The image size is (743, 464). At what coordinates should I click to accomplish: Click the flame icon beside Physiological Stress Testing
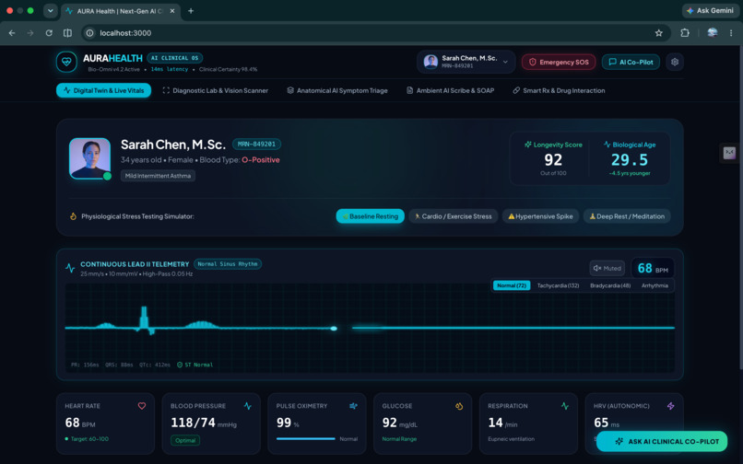pos(73,216)
